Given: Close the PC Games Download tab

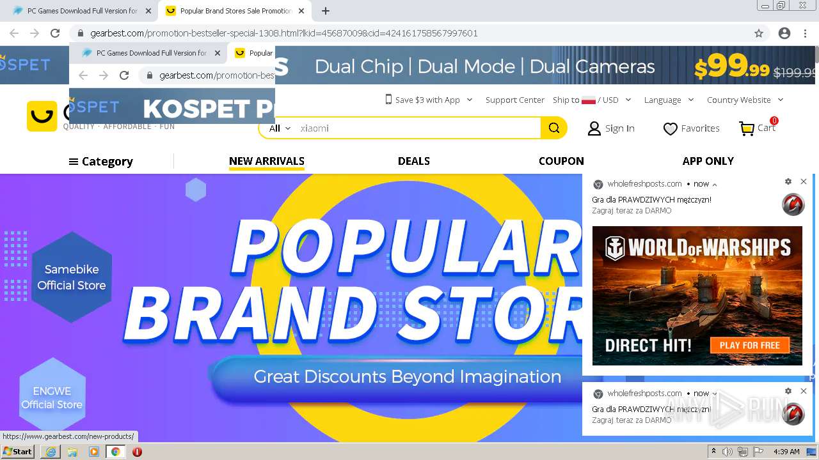Looking at the screenshot, I should 148,11.
